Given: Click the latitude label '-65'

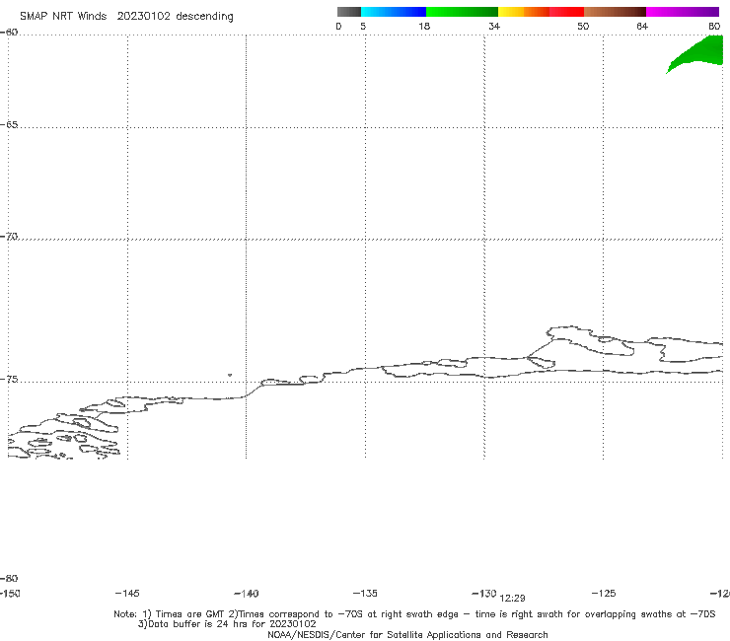Looking at the screenshot, I should (x=9, y=125).
